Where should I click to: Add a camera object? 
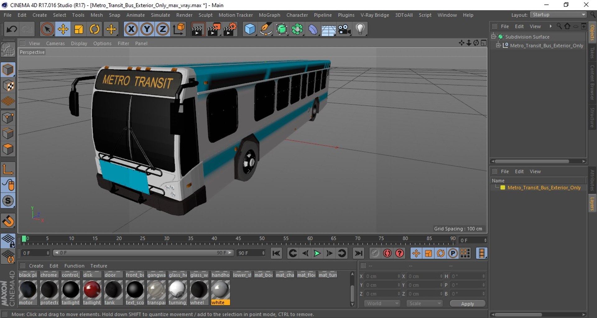pos(345,29)
